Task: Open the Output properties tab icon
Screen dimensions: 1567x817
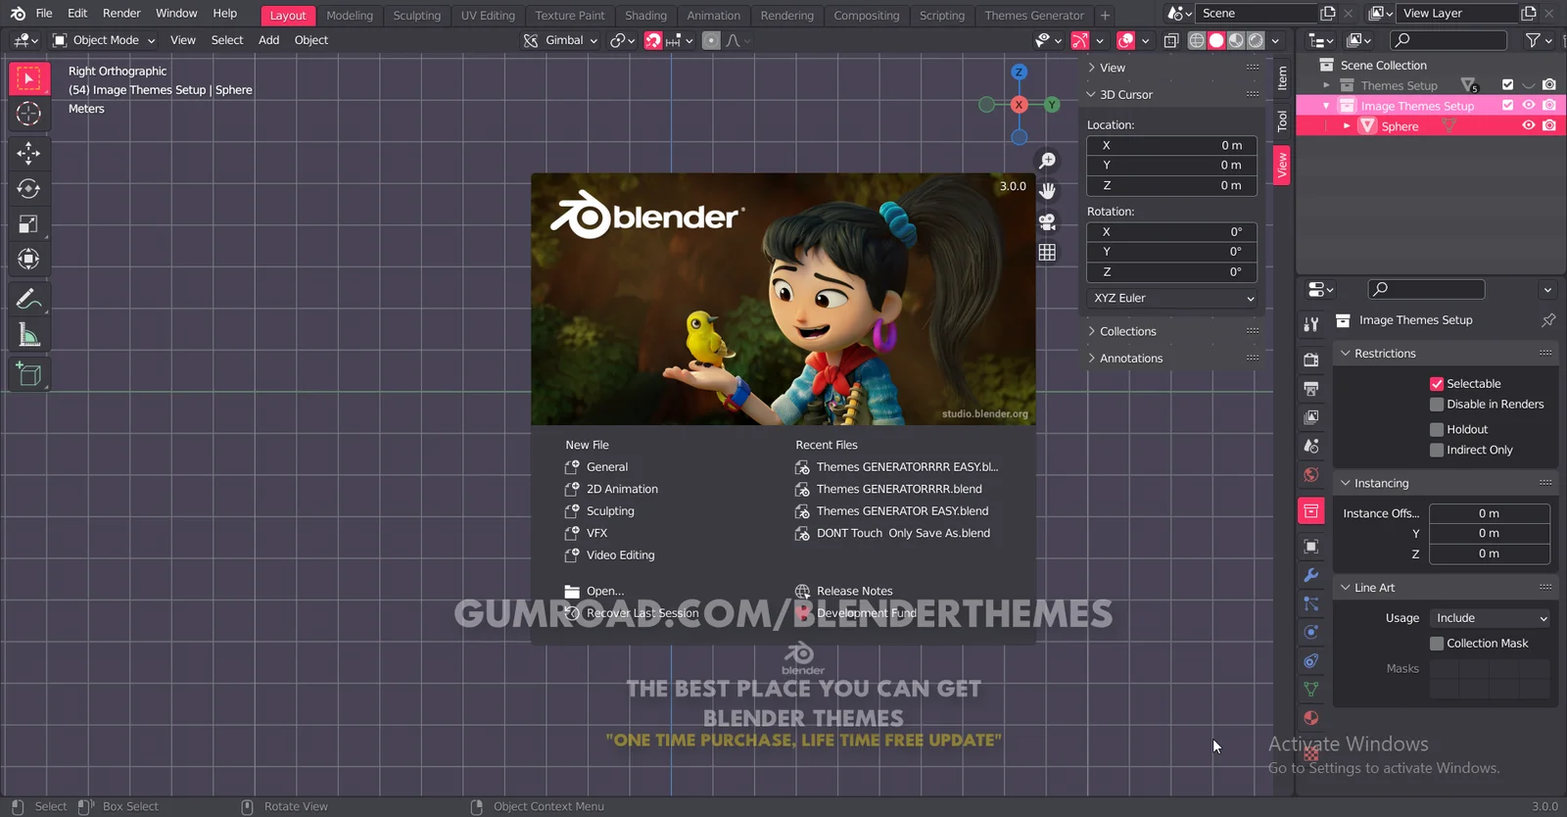Action: (x=1311, y=389)
